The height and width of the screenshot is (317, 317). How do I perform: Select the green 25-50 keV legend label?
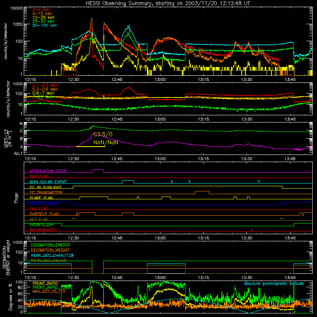[43, 21]
